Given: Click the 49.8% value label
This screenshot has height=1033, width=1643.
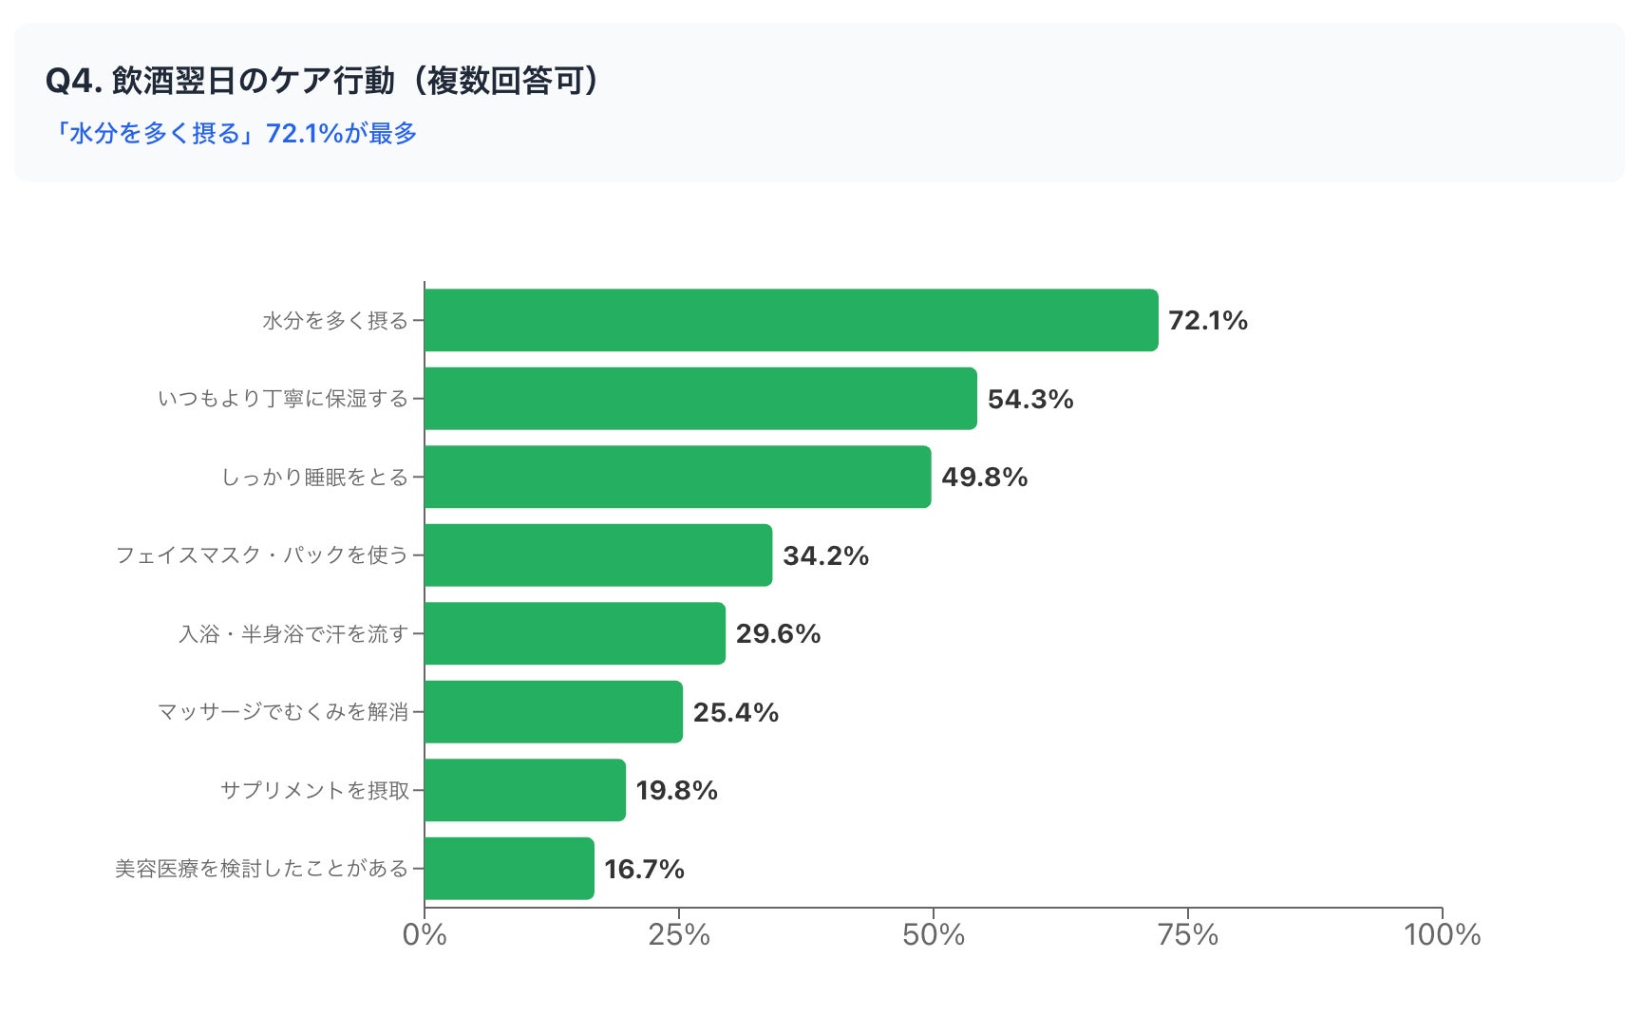Looking at the screenshot, I should point(985,478).
